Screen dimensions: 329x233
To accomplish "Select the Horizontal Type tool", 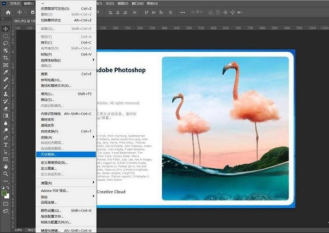I will pyautogui.click(x=6, y=145).
